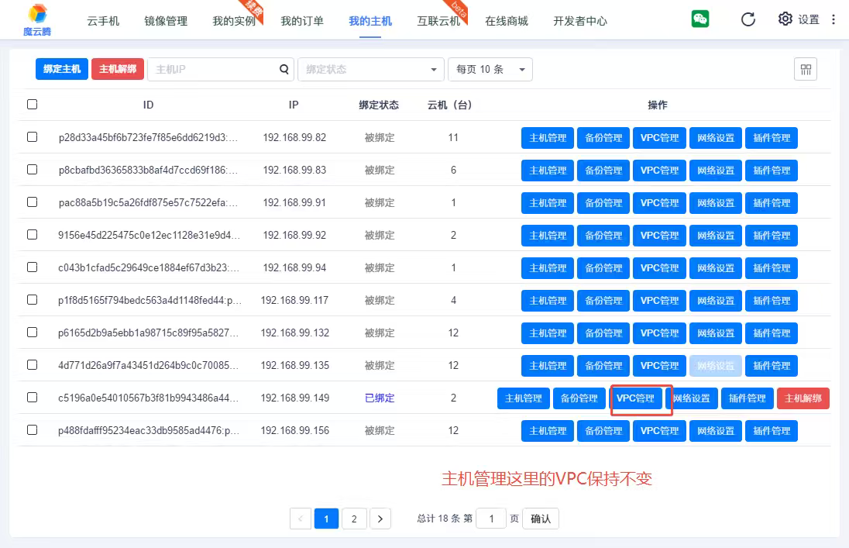Click the WeChat icon in header
849x548 pixels.
pos(700,19)
